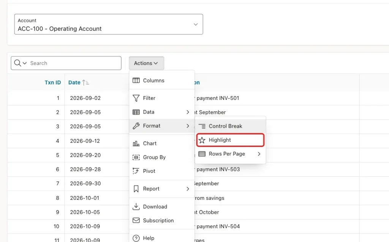Select Highlight in the Format submenu
The width and height of the screenshot is (389, 242).
230,140
